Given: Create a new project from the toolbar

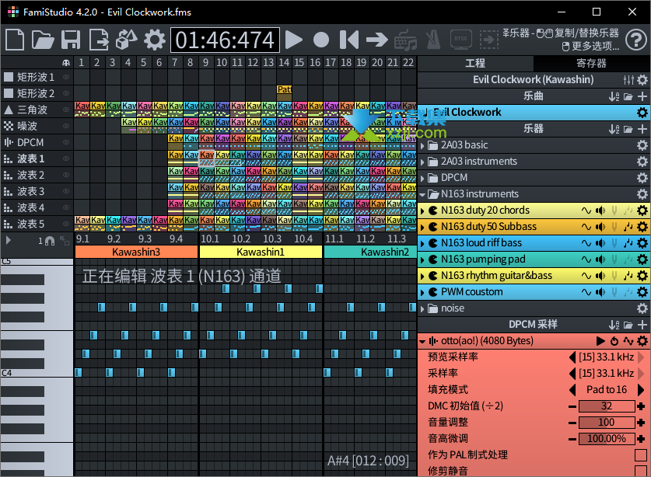Looking at the screenshot, I should pyautogui.click(x=15, y=40).
